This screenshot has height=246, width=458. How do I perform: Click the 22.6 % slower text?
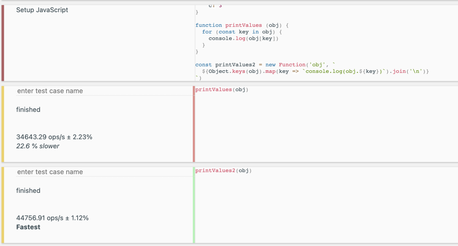tap(38, 146)
